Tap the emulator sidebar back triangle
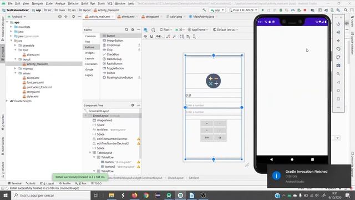Image resolution: width=355 pixels, height=200 pixels. (x=338, y=82)
